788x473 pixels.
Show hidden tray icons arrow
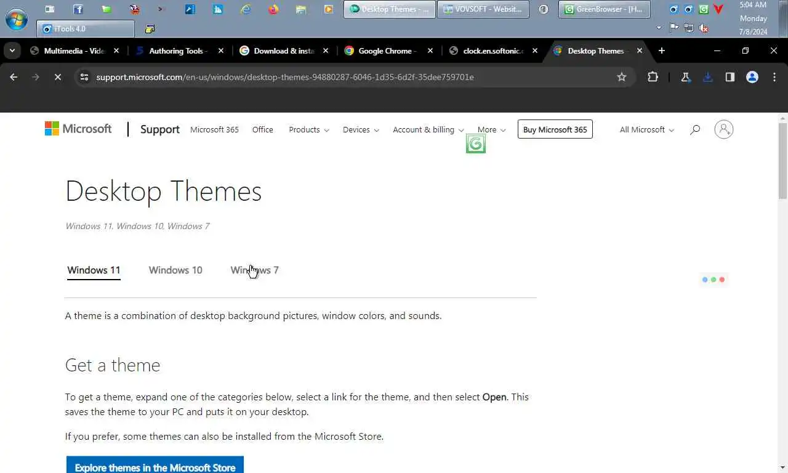point(659,28)
